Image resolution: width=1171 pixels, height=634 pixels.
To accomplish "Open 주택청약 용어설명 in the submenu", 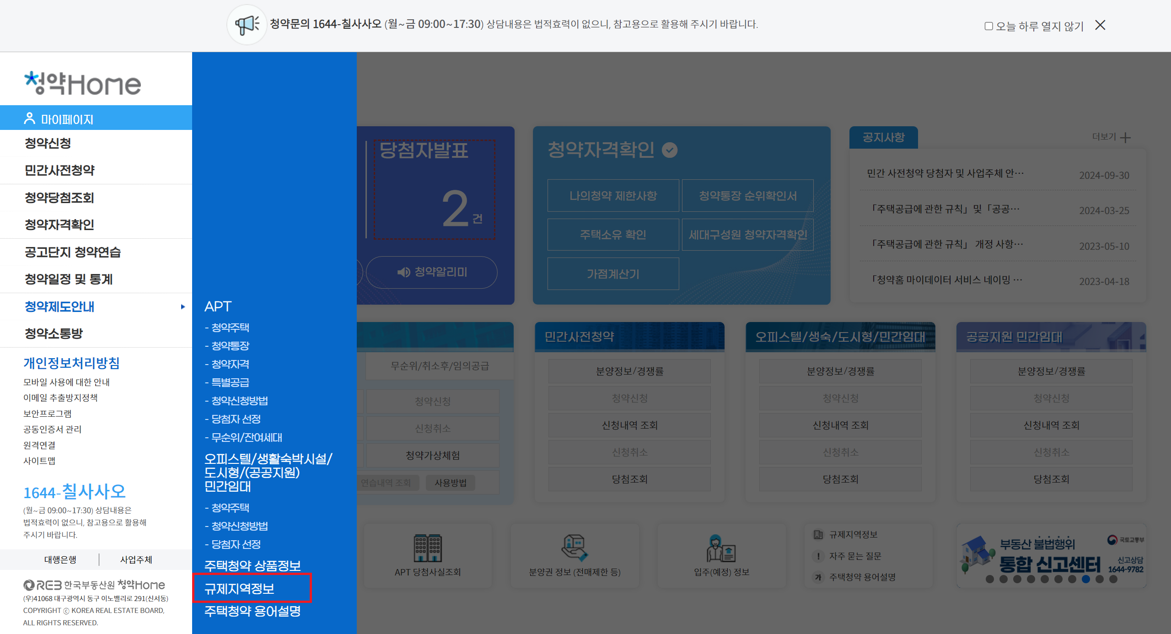I will 252,611.
